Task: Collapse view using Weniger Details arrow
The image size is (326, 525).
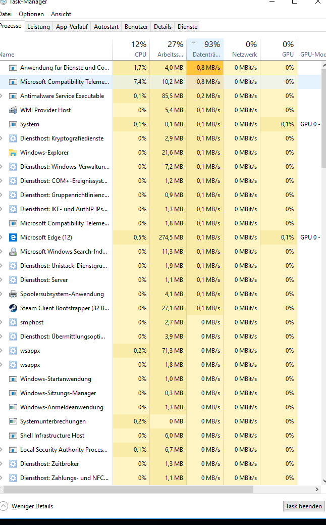Action: point(4,506)
